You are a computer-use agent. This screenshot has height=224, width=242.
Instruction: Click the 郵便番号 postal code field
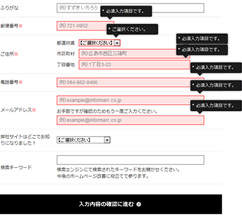point(85,26)
